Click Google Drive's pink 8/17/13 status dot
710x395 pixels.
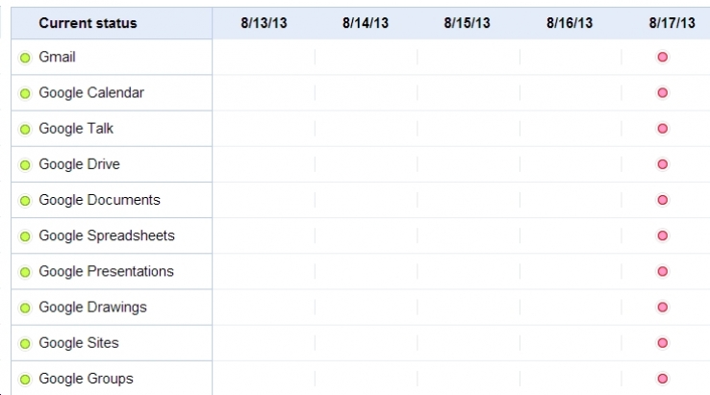[662, 164]
